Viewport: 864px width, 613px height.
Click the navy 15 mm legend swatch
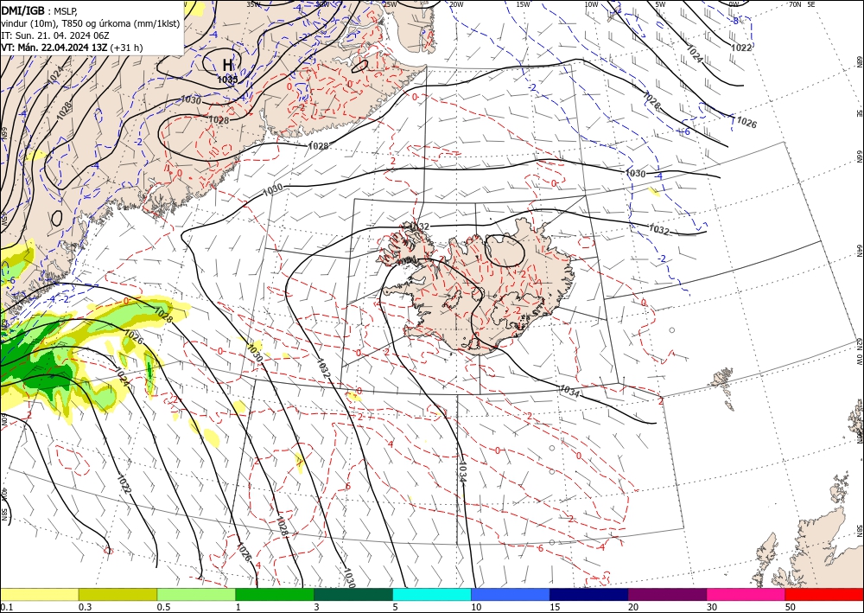[x=589, y=594]
